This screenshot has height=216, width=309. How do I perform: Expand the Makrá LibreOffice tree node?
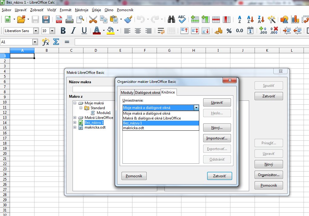pyautogui.click(x=75, y=118)
